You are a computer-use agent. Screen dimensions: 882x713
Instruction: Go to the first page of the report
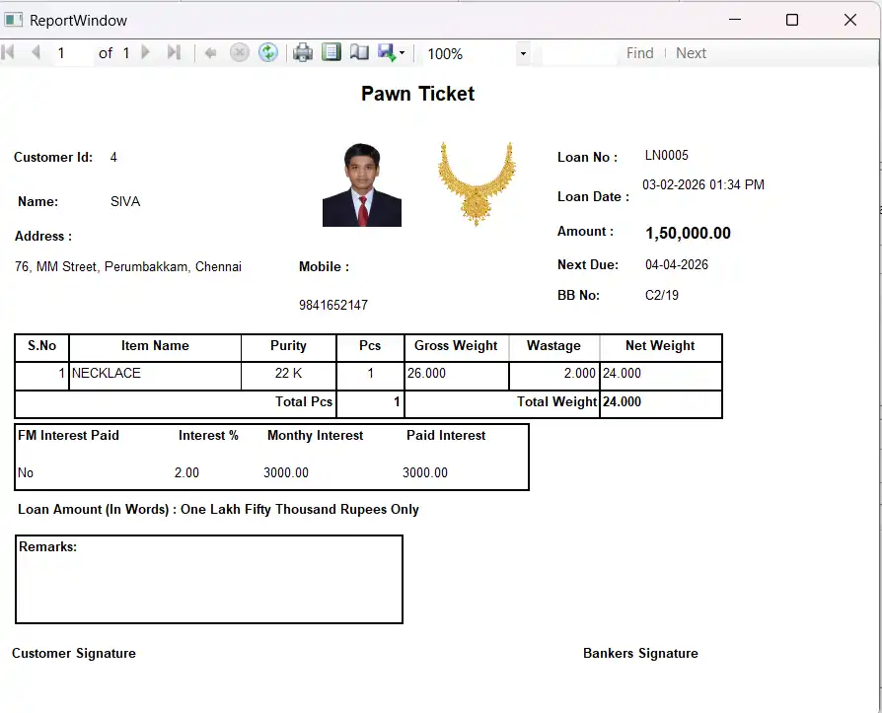[x=8, y=53]
